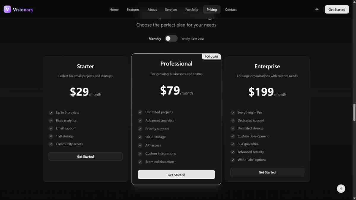Open the Pricing nav item
The width and height of the screenshot is (356, 200).
pyautogui.click(x=212, y=9)
